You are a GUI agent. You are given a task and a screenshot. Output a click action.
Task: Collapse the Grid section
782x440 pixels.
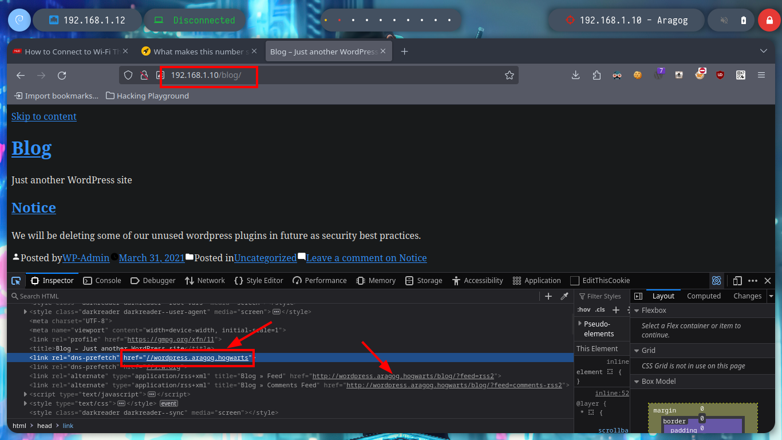pos(637,351)
